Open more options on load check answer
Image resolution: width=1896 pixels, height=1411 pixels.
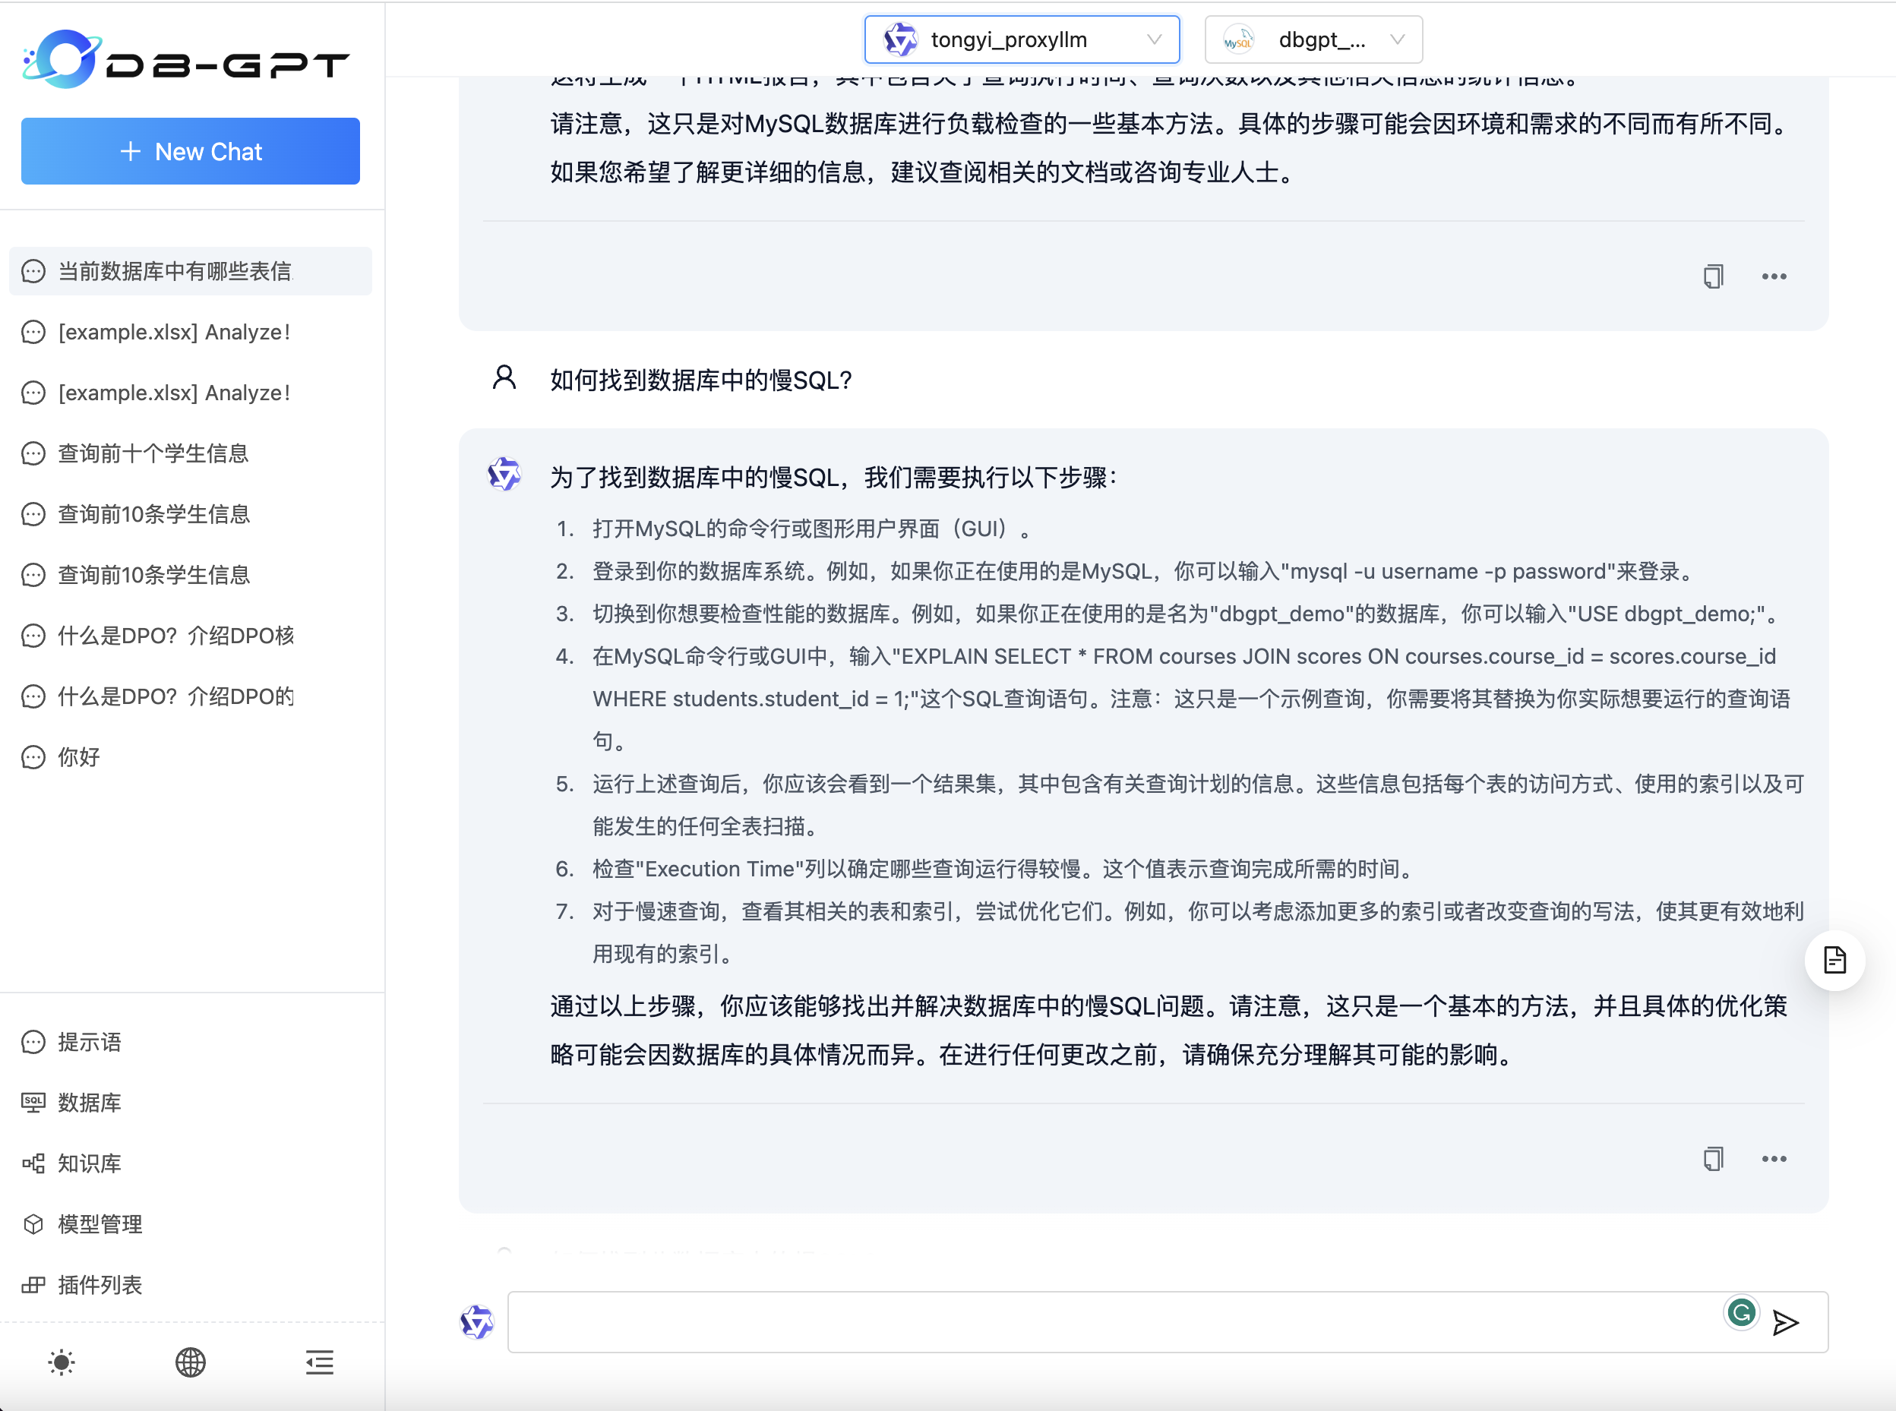[1774, 276]
